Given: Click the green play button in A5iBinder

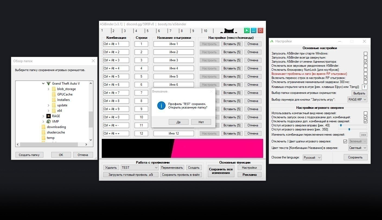Looking at the screenshot, I should pos(247,30).
